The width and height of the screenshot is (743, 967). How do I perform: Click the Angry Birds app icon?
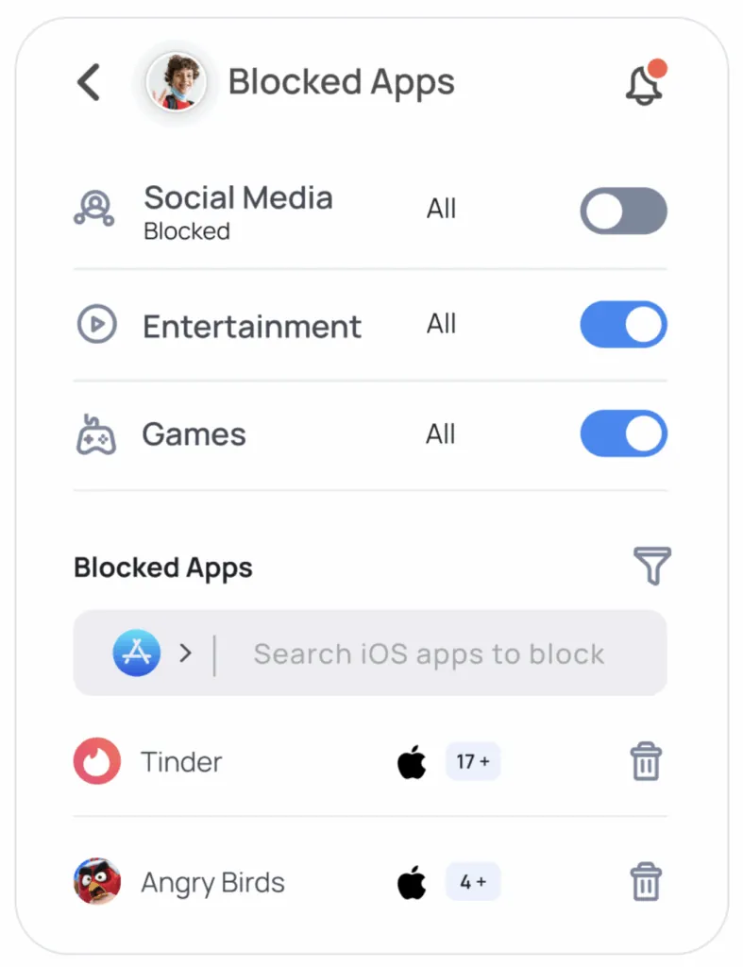(x=97, y=882)
